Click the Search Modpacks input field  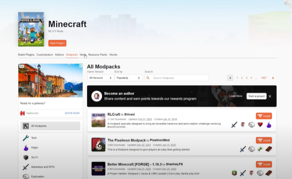177,78
